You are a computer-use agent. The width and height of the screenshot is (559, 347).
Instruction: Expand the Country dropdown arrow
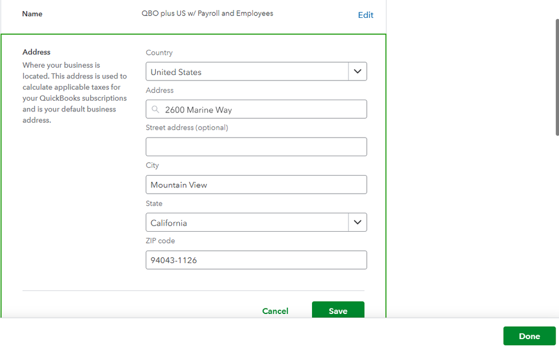[357, 72]
